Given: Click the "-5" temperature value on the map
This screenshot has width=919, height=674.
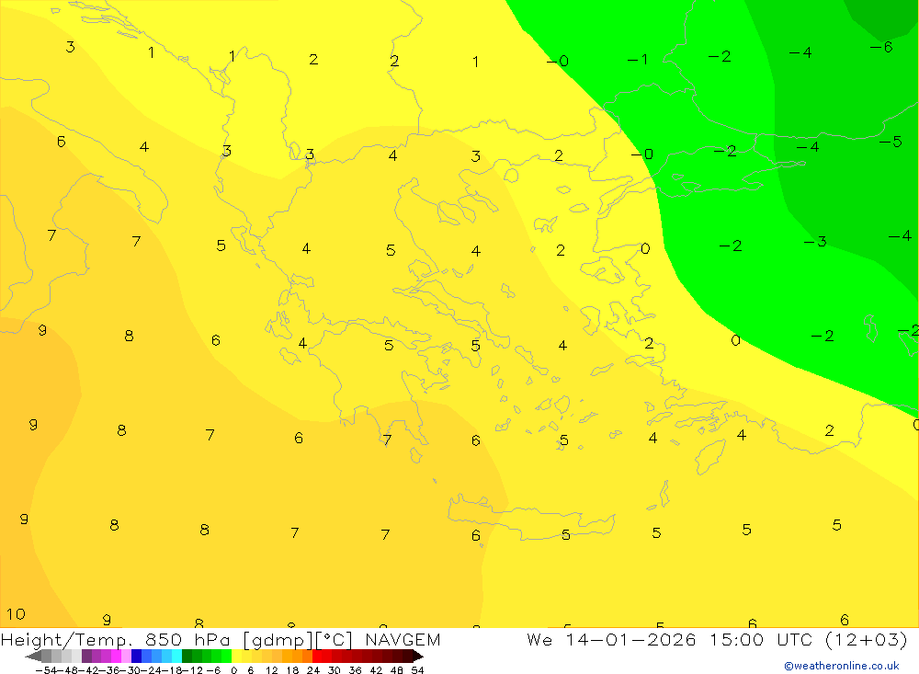Looking at the screenshot, I should 891,142.
